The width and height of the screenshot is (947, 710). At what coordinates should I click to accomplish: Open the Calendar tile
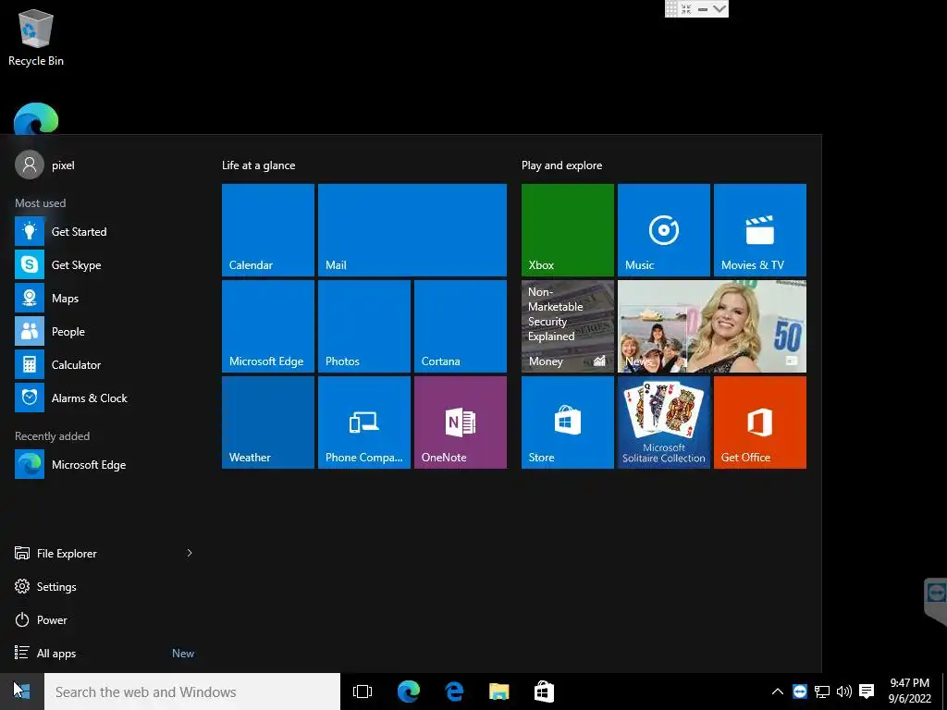(267, 230)
